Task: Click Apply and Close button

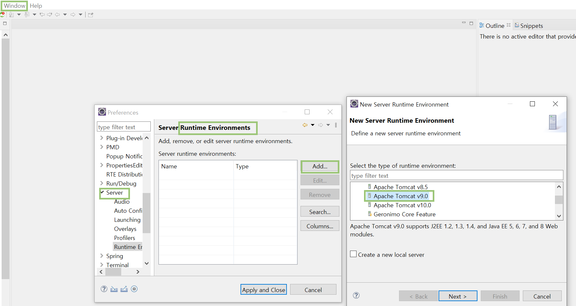Action: (264, 290)
